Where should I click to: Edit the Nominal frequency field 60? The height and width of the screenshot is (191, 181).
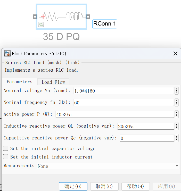[124, 103]
